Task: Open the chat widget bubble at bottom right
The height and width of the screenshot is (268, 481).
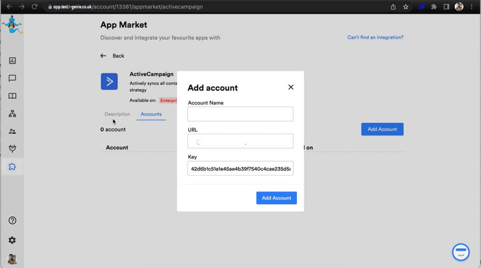Action: point(460,252)
